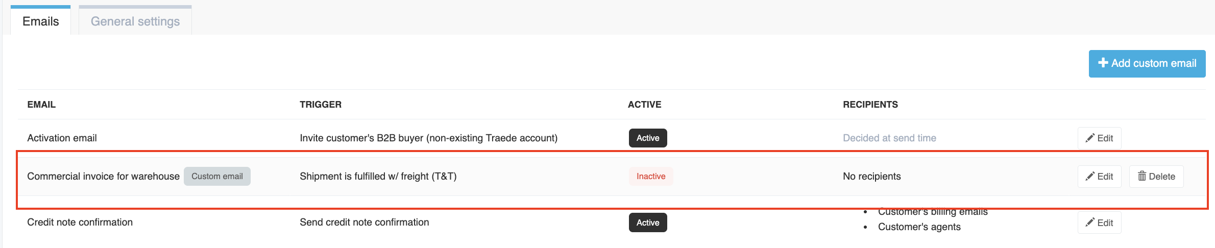Select the Emails tab
Image resolution: width=1215 pixels, height=248 pixels.
pos(41,21)
